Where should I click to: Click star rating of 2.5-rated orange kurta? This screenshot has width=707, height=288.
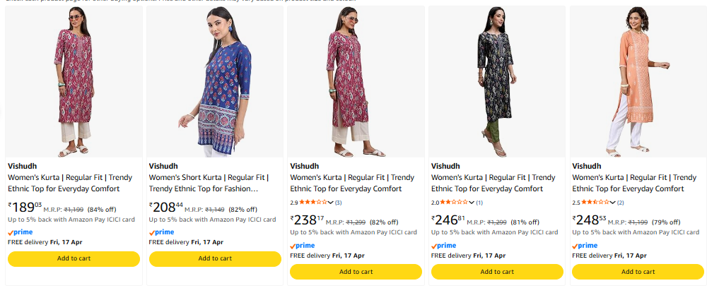click(595, 203)
